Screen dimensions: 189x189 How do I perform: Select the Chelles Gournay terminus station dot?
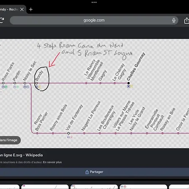click(x=129, y=83)
